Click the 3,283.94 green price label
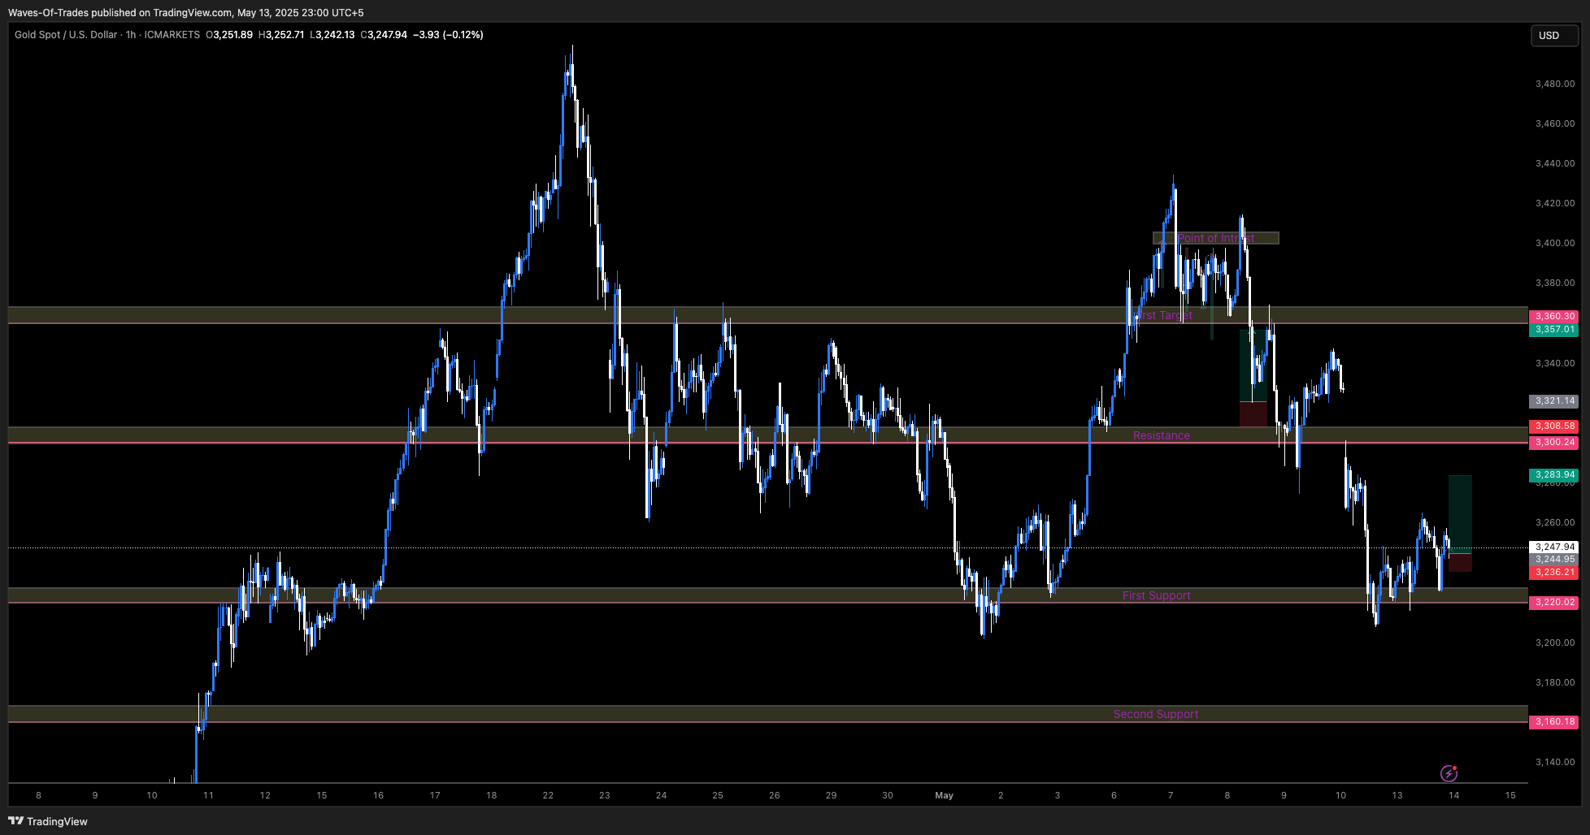 (x=1554, y=474)
